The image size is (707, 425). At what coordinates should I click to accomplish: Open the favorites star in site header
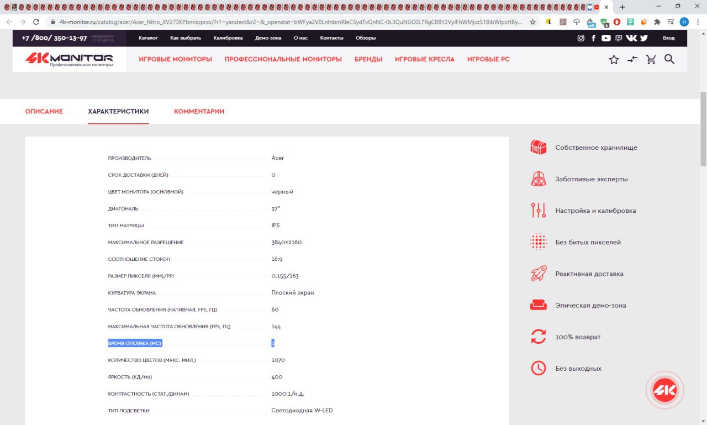point(614,60)
